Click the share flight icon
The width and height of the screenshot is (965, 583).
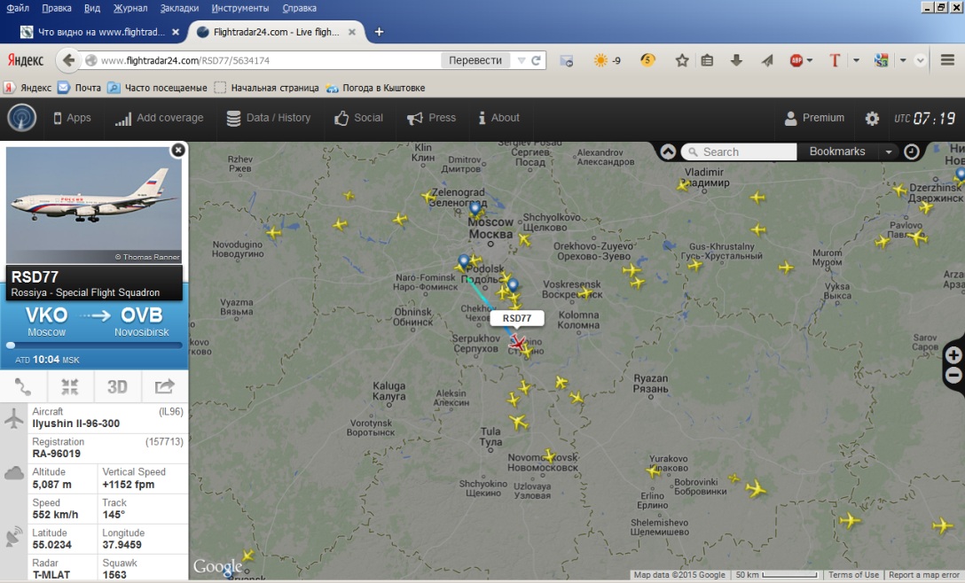(164, 387)
